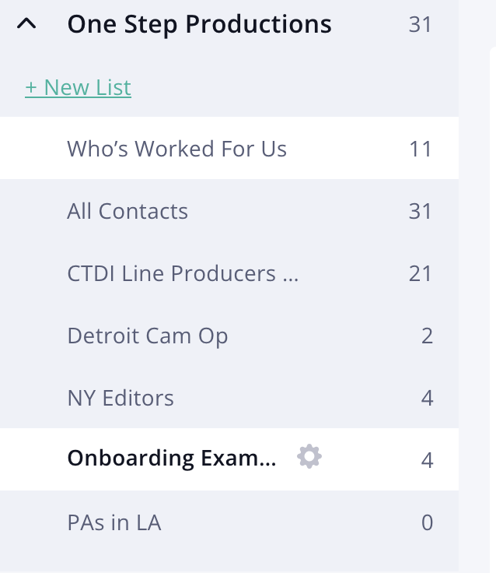Create a new list via + New List
Viewport: 496px width, 573px height.
coord(78,87)
